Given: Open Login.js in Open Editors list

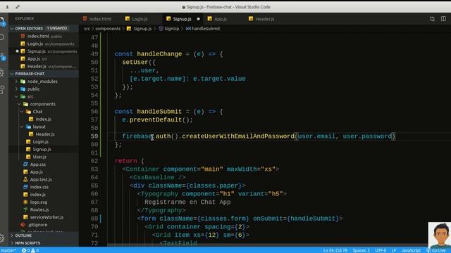Looking at the screenshot, I should pyautogui.click(x=35, y=44).
